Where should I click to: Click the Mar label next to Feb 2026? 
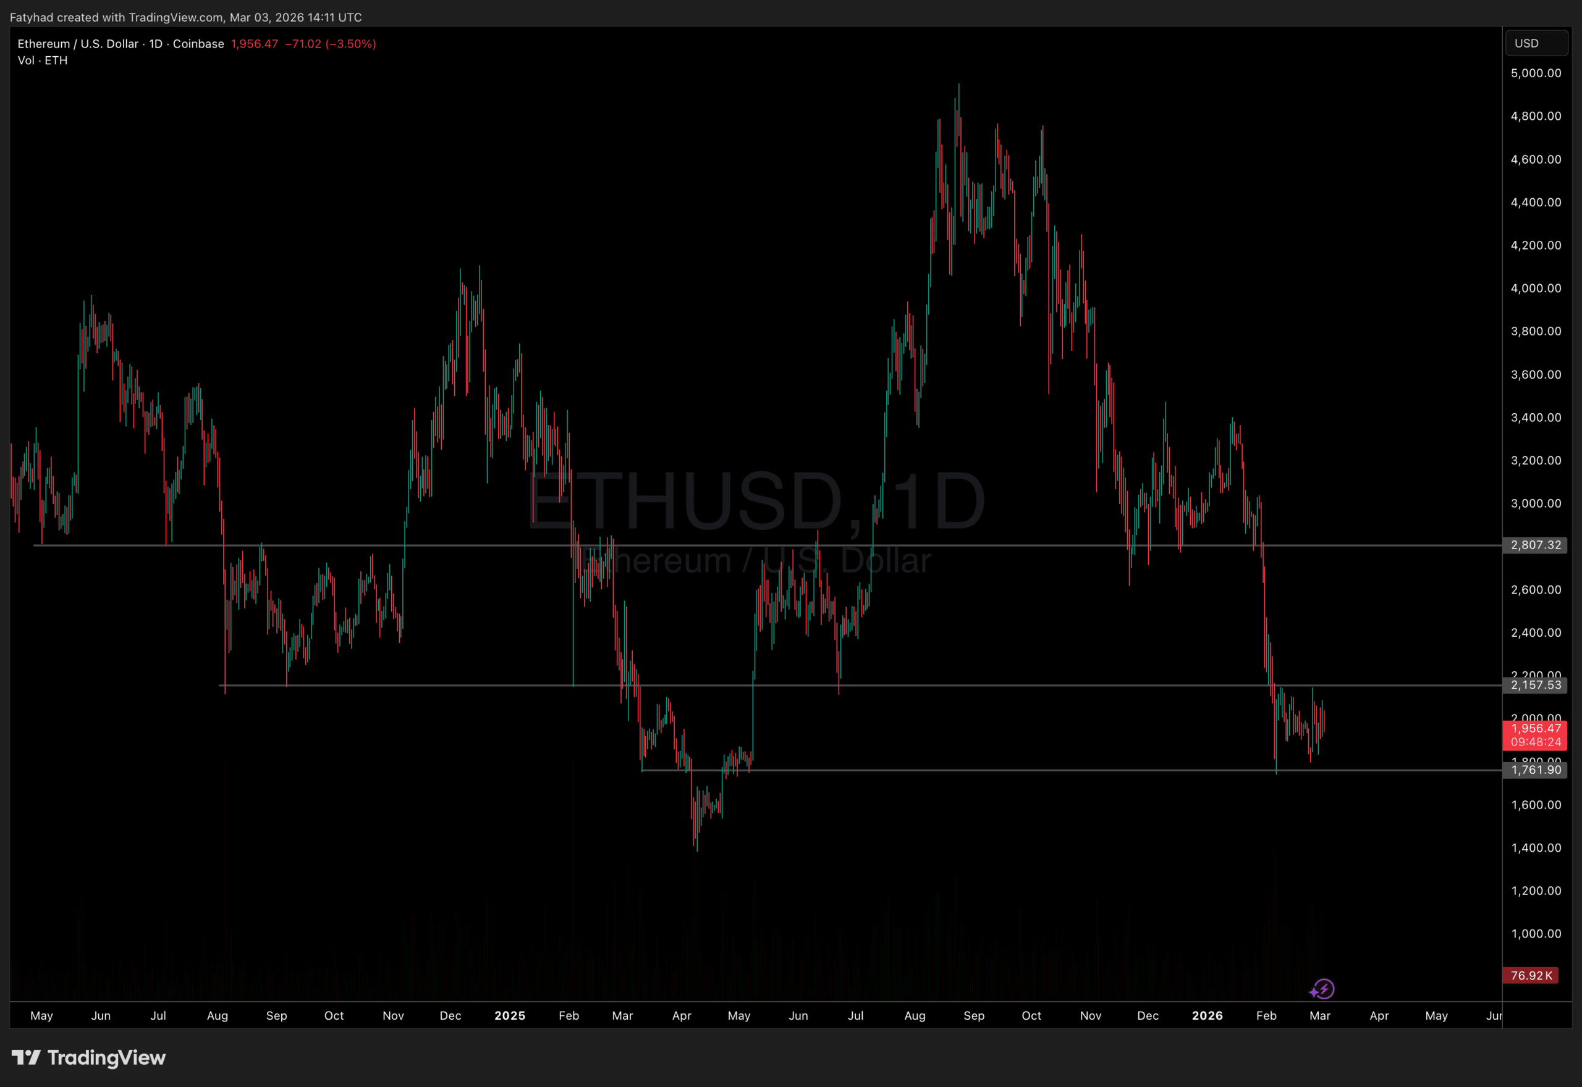pos(1320,1015)
